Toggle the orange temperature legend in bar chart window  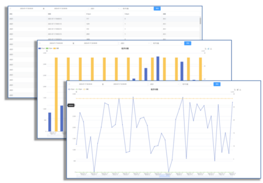tap(56, 48)
